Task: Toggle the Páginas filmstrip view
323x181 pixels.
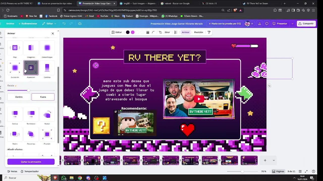Action: (x=278, y=171)
